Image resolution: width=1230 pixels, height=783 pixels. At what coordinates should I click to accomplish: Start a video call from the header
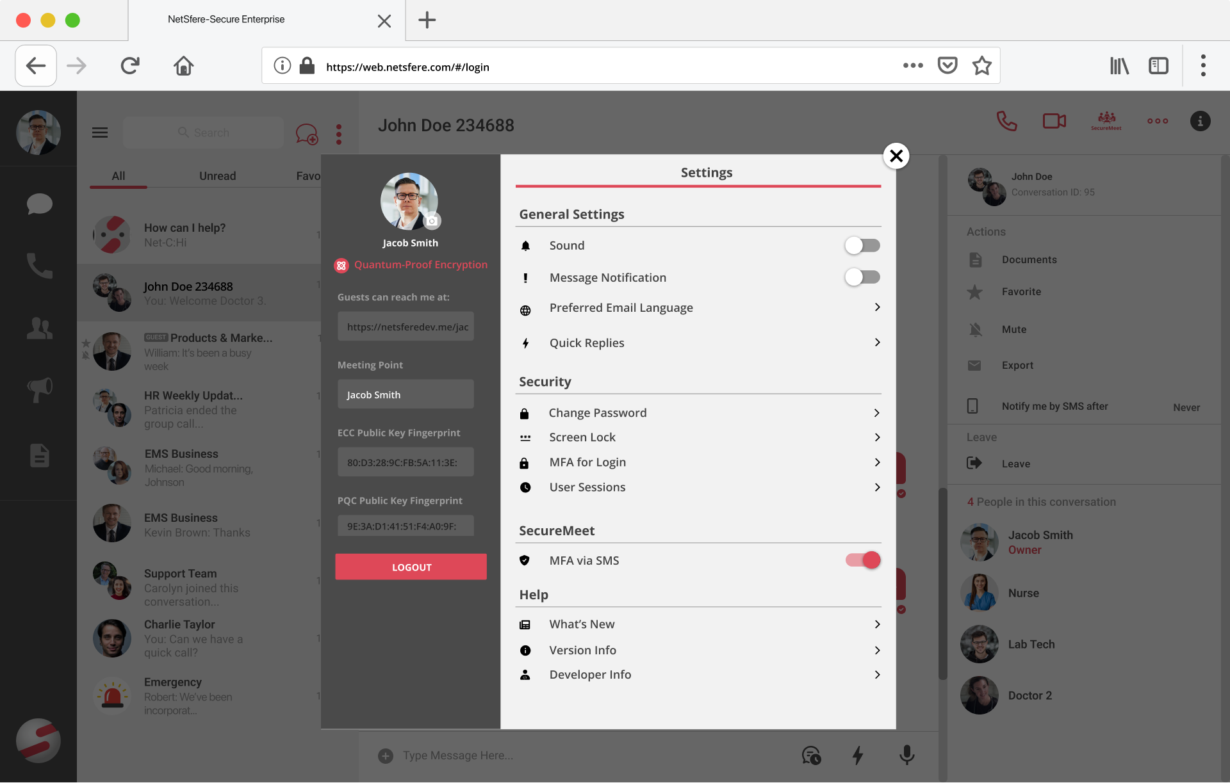point(1054,120)
